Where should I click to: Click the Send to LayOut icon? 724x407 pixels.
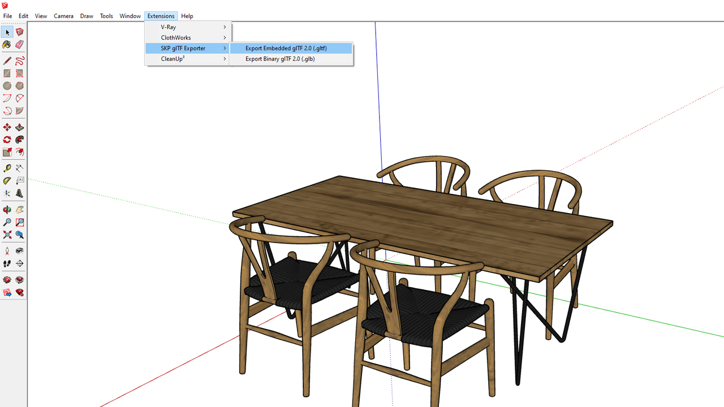coord(7,292)
